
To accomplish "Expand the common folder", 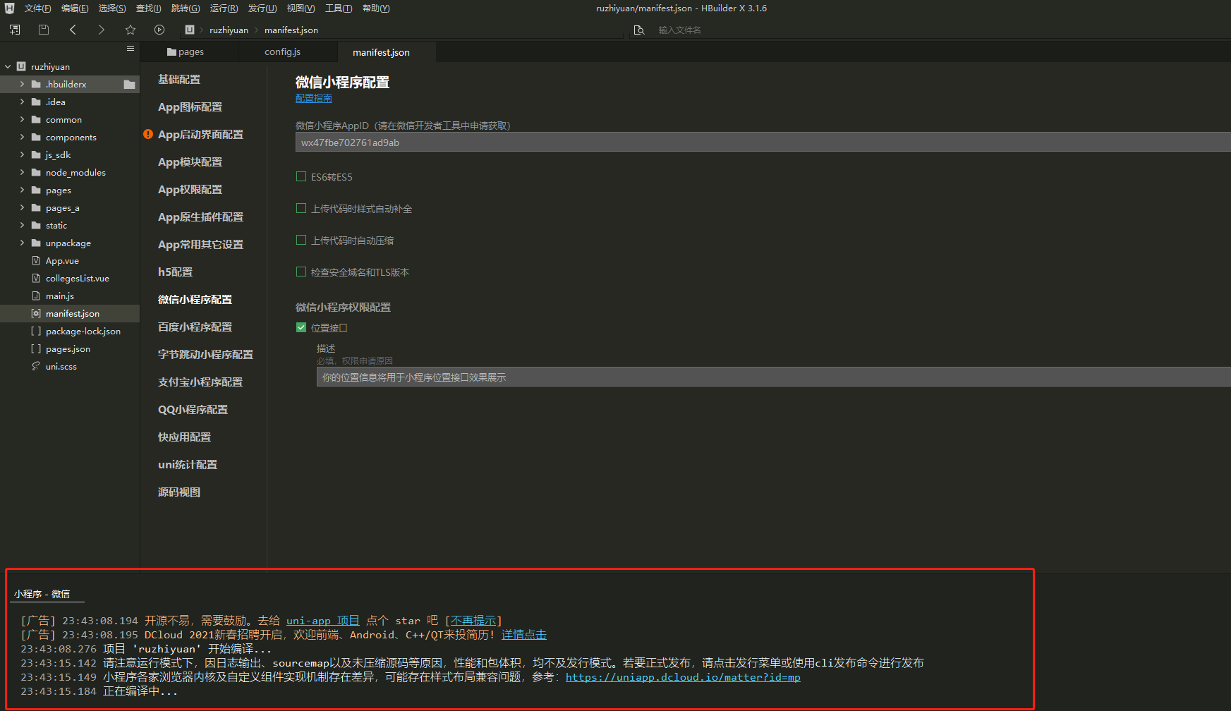I will tap(22, 119).
